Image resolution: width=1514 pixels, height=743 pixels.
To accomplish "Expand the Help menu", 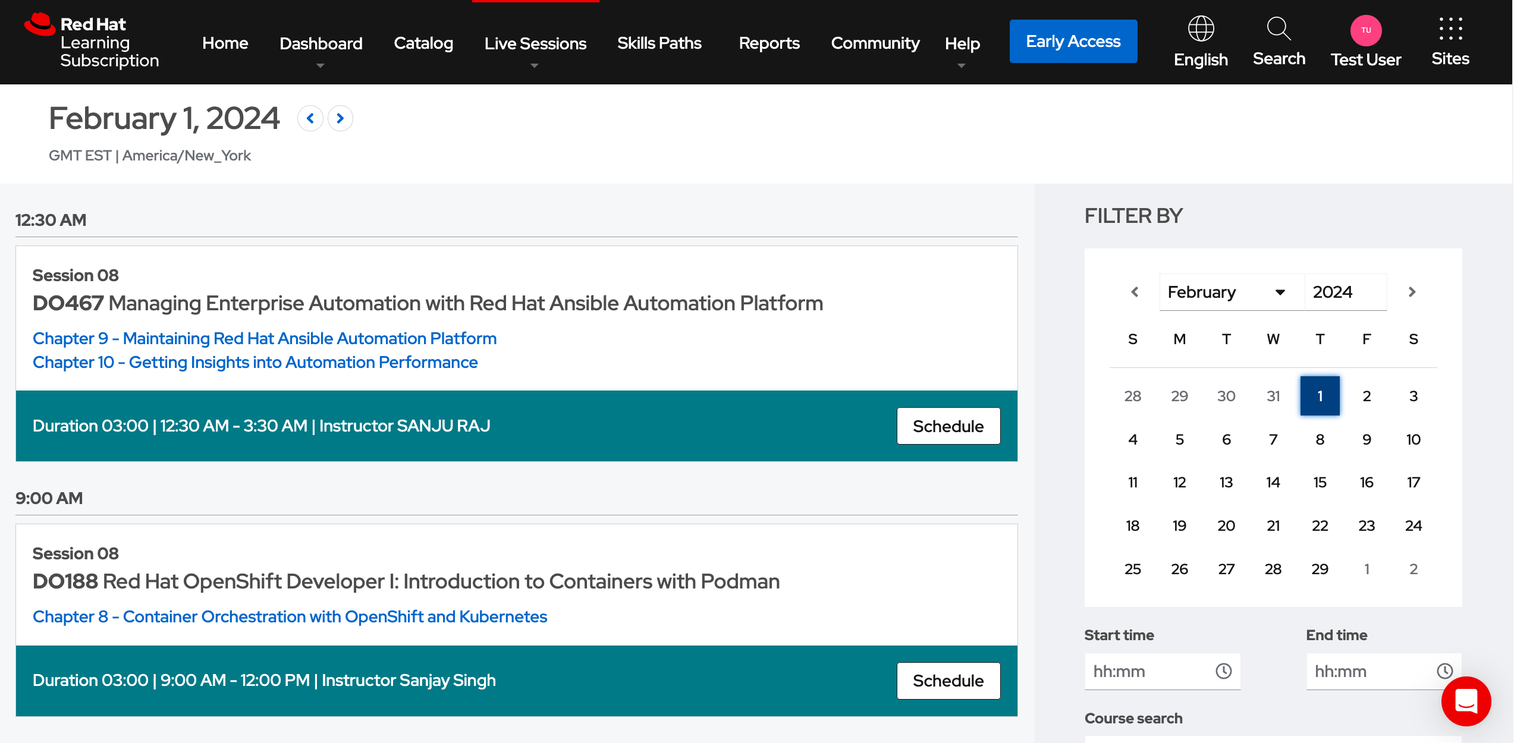I will (962, 43).
